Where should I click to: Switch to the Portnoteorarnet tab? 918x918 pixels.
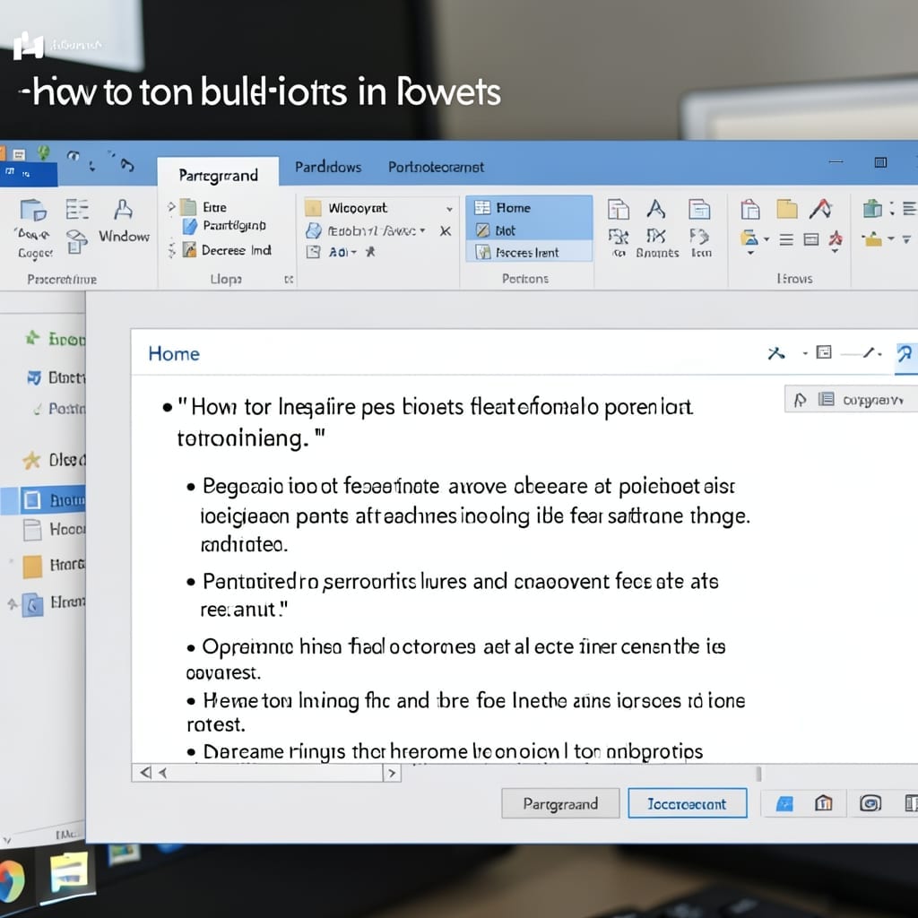tap(437, 168)
